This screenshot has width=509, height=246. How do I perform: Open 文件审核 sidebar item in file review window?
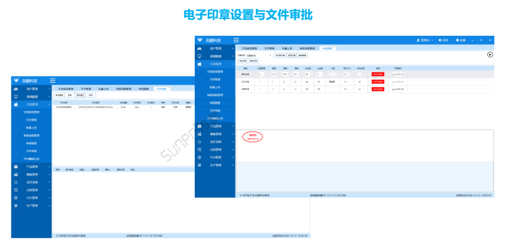(31, 151)
